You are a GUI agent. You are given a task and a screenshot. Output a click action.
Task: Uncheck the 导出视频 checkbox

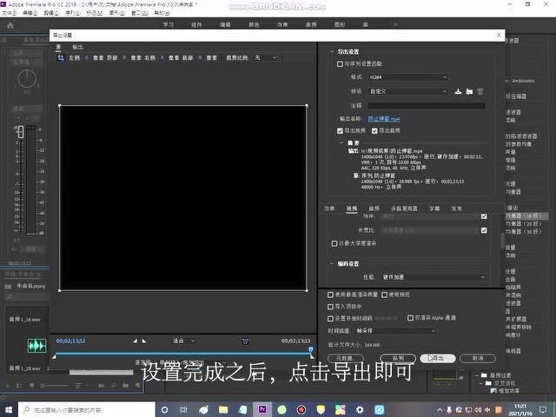point(340,131)
